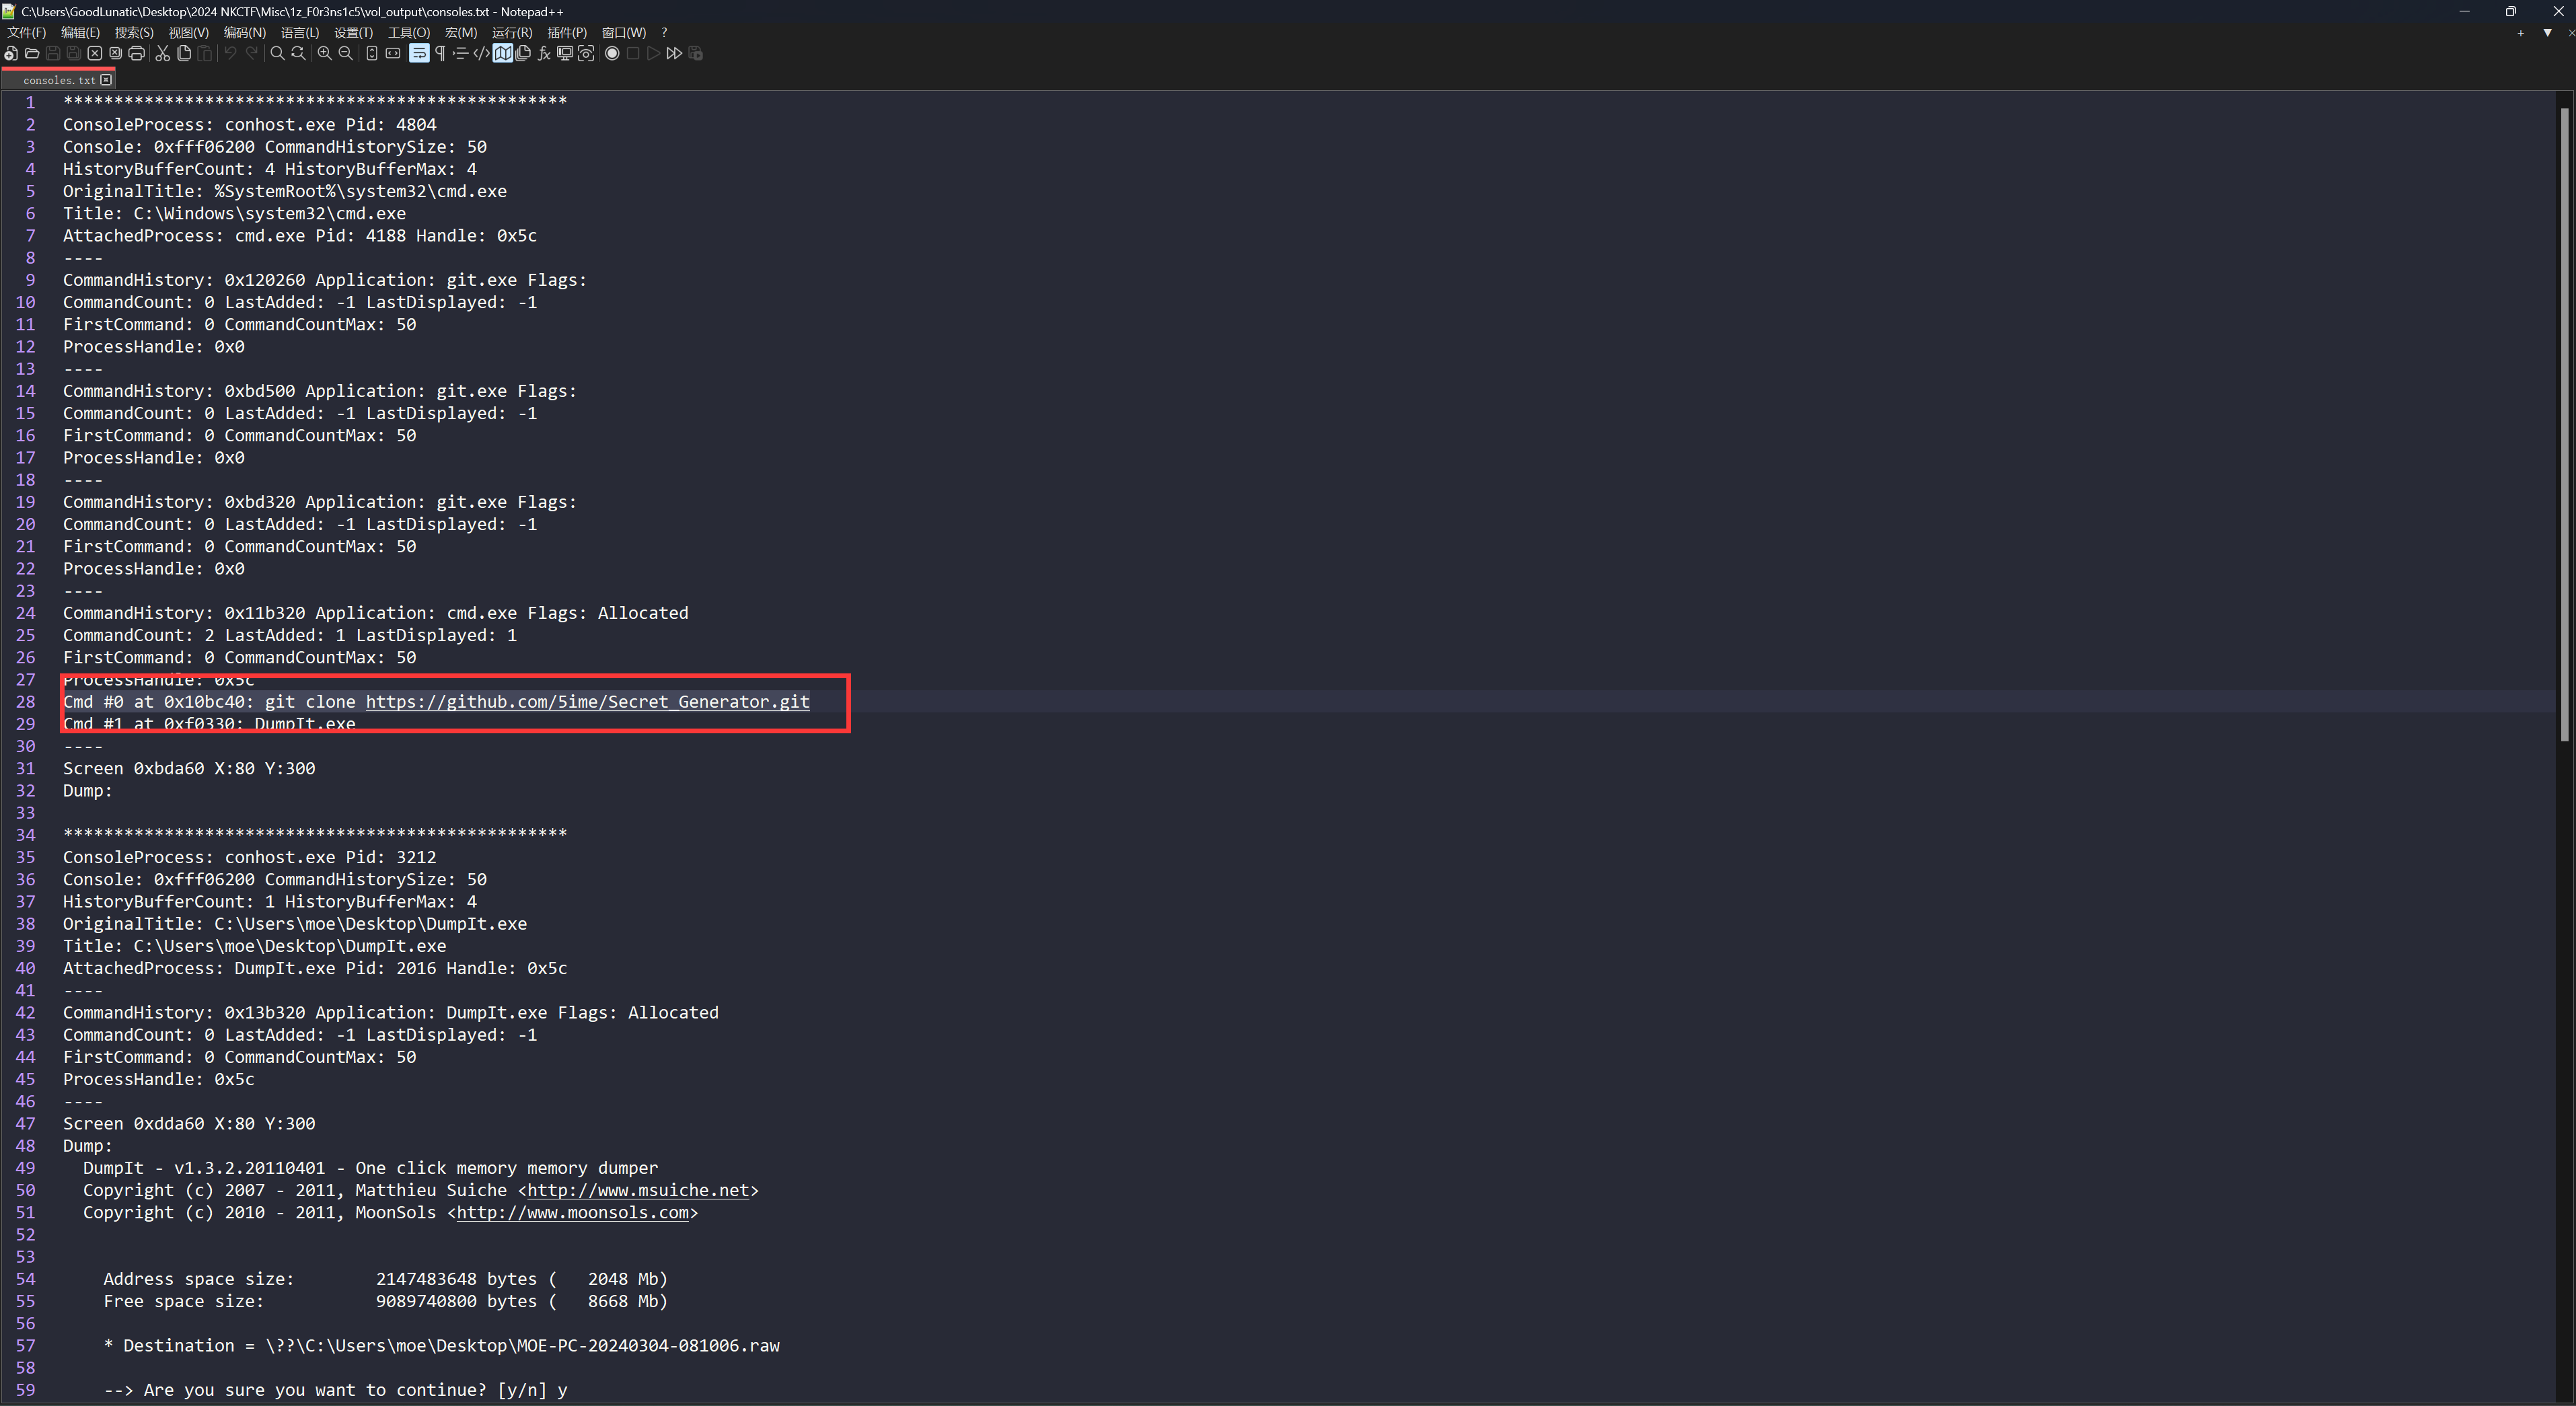Viewport: 2576px width, 1406px height.
Task: Toggle word wrap toolbar button
Action: [419, 53]
